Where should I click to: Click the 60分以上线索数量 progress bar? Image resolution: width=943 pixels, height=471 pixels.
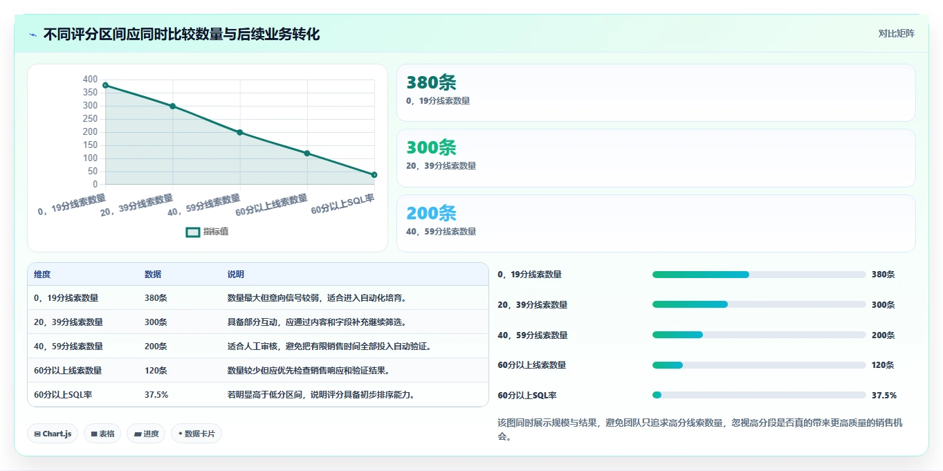click(x=759, y=365)
